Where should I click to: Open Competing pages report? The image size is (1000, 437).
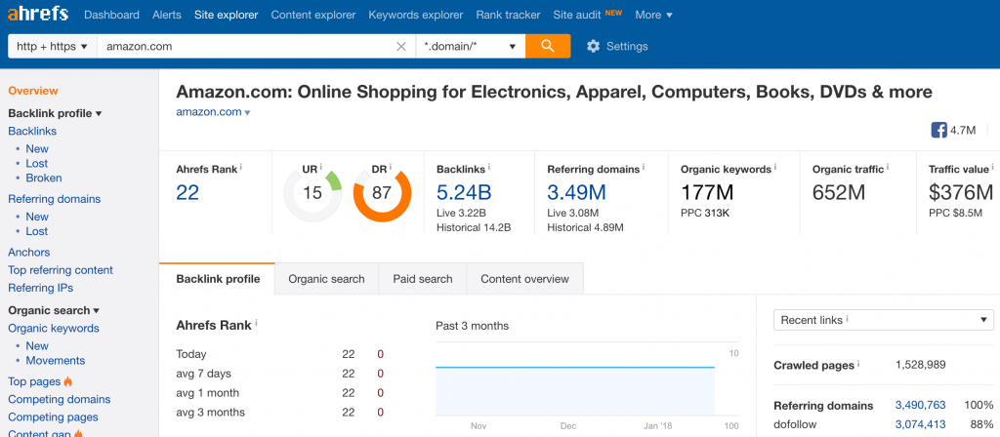53,417
